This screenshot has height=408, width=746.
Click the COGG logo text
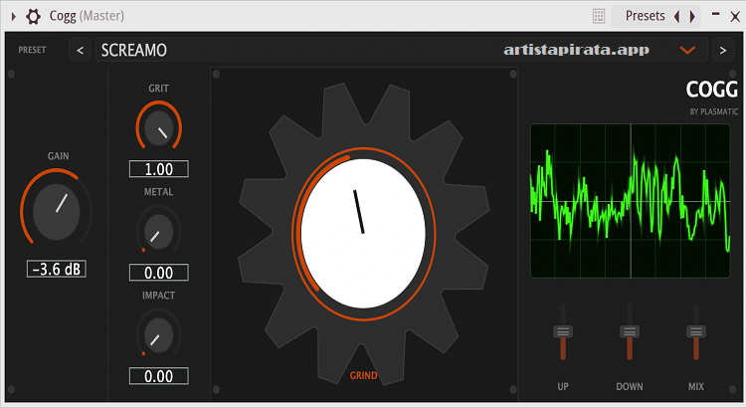click(711, 89)
